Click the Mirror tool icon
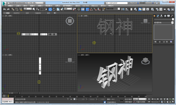 click(123, 9)
